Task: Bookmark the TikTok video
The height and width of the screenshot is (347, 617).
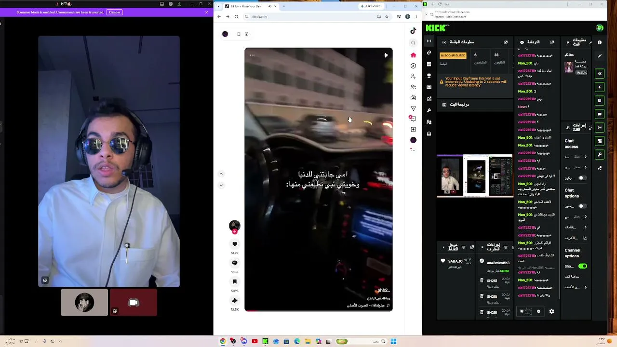Action: [x=235, y=281]
